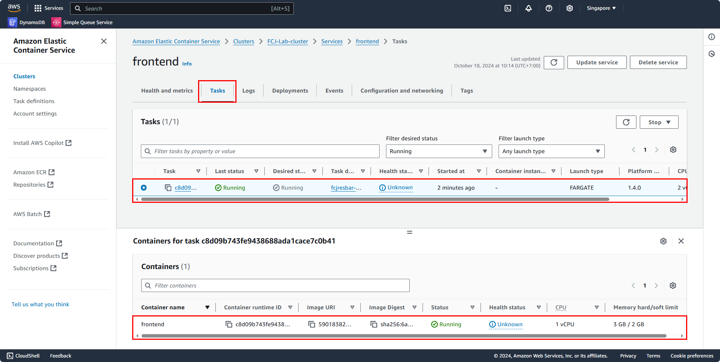720x362 pixels.
Task: Click the Unknown health status of task
Action: tap(396, 188)
